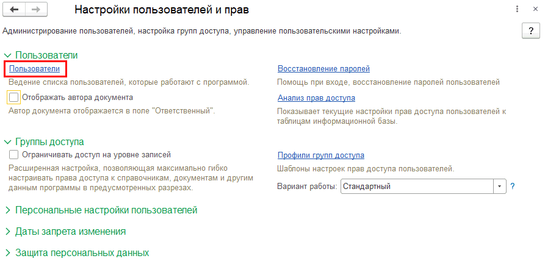
Task: Open the three-dot more actions menu
Action: tap(518, 9)
